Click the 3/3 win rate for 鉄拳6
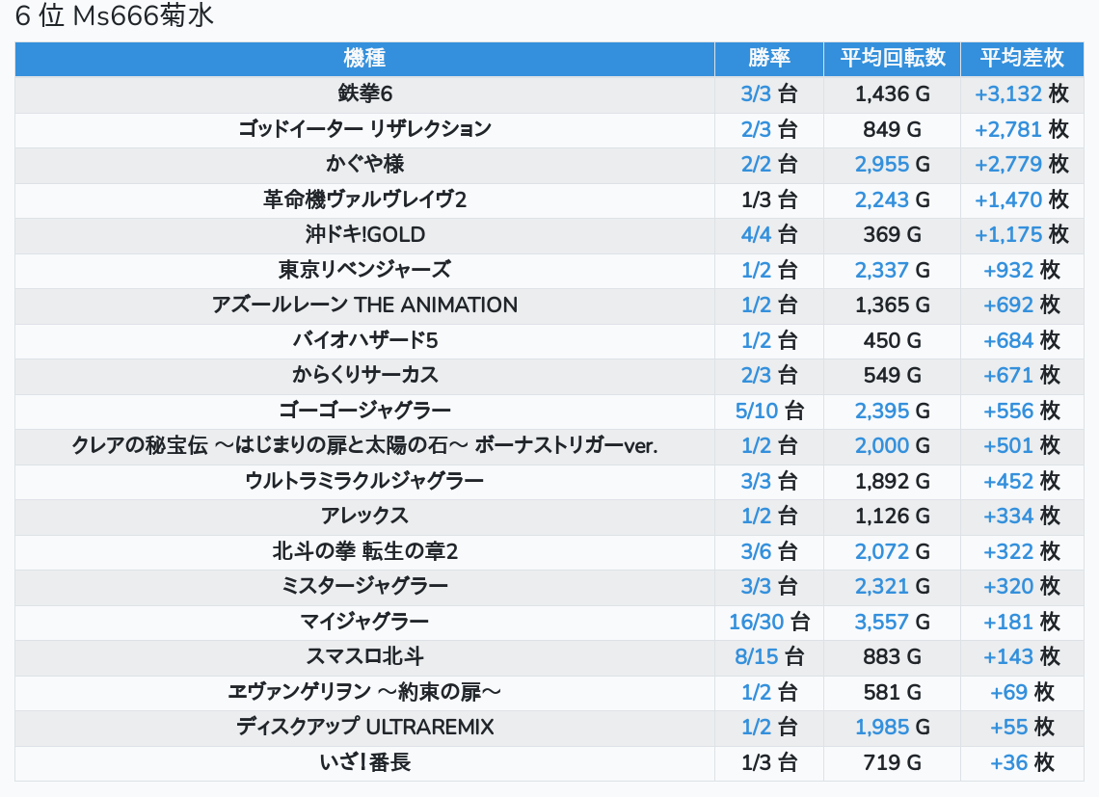 point(757,93)
